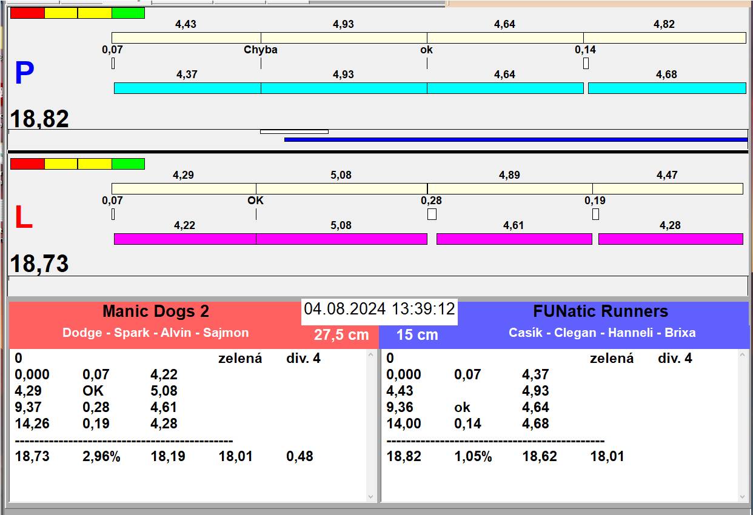Click the Manic Dogs 2 team header
Image resolution: width=753 pixels, height=515 pixels.
click(156, 311)
